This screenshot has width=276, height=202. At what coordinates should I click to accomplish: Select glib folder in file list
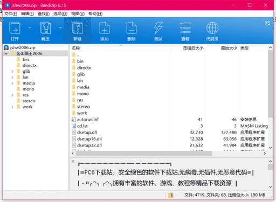click(81, 74)
